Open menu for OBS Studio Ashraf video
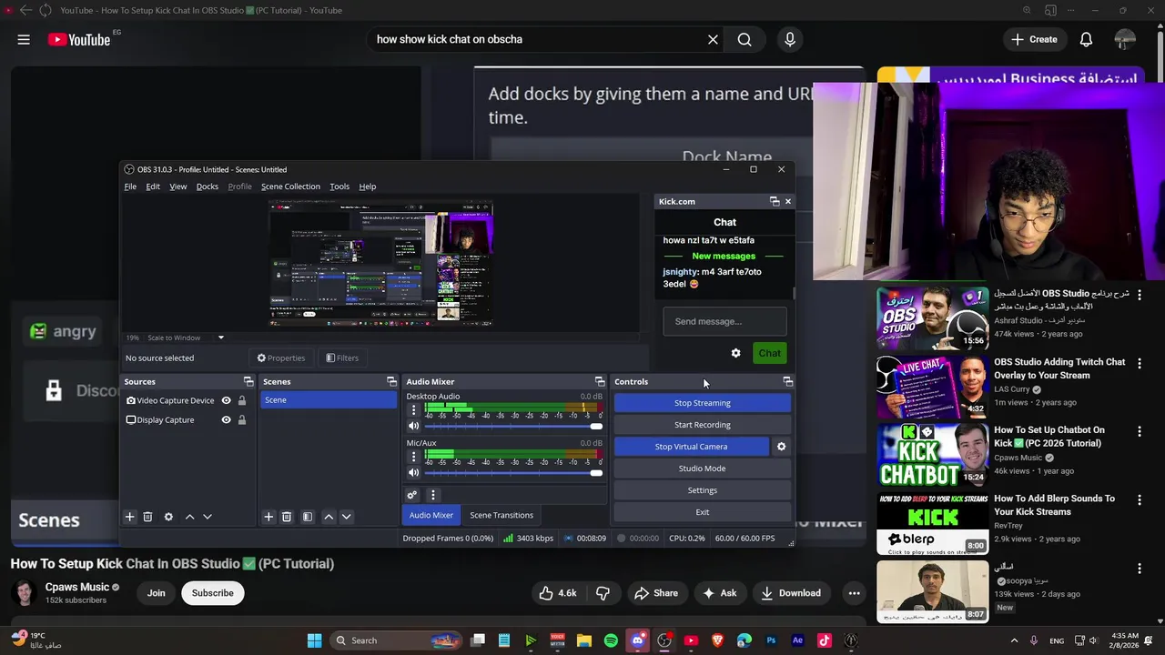Screen dimensions: 1165x655 pos(1139,295)
